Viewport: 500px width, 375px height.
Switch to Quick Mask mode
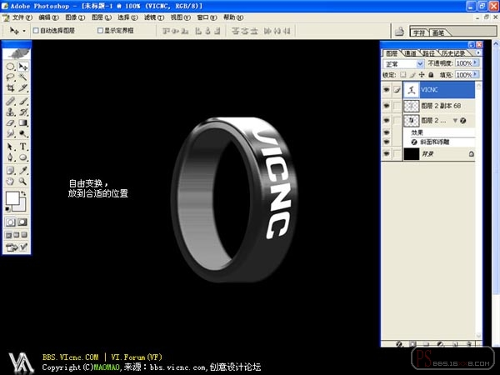[22, 222]
